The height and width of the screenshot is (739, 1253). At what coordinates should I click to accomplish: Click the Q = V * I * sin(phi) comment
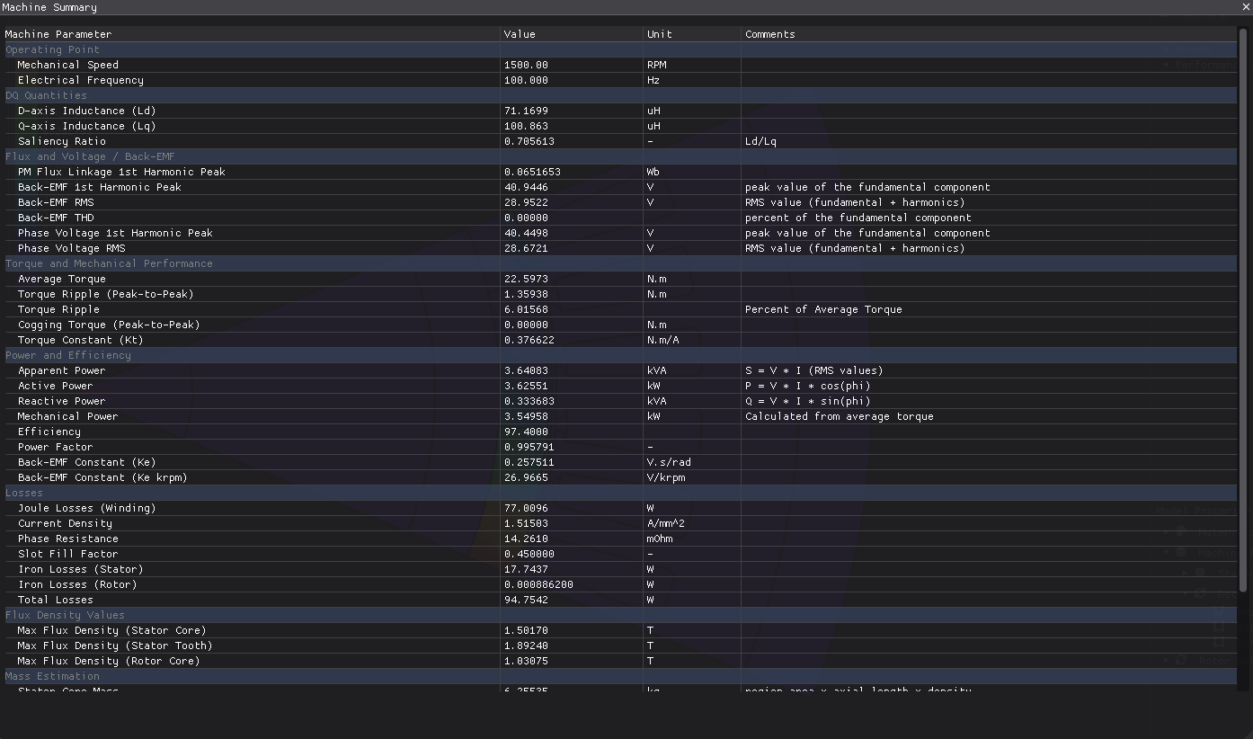click(x=808, y=401)
